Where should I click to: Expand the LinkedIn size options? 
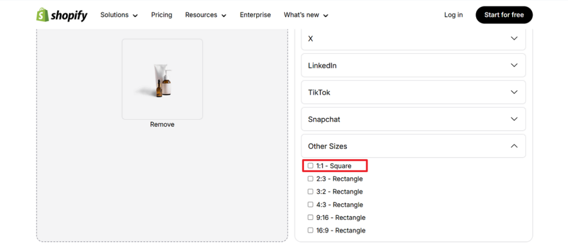[413, 65]
